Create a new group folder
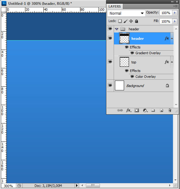The height and width of the screenshot is (189, 180). tap(153, 110)
